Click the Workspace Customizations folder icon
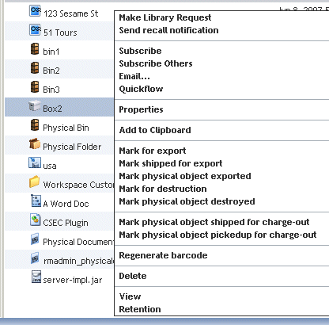Screen dimensions: 329x325 pos(35,182)
